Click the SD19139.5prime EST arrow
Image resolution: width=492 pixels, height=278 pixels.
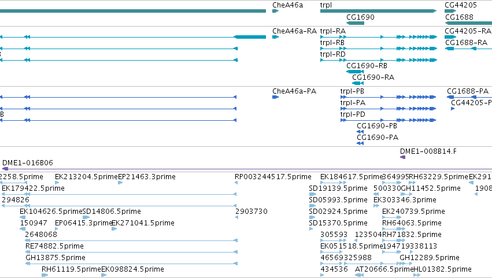313,194
